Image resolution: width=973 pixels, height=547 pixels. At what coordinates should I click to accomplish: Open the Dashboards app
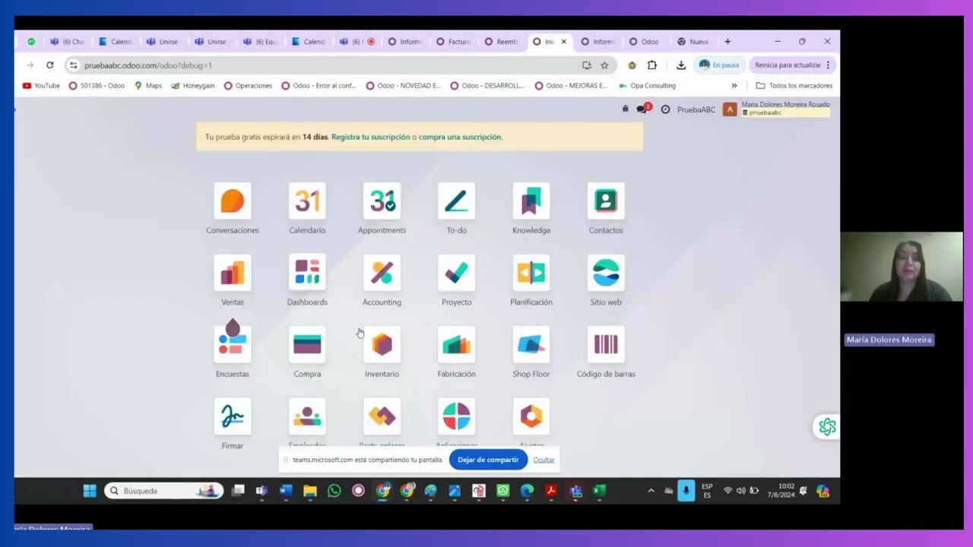point(307,273)
